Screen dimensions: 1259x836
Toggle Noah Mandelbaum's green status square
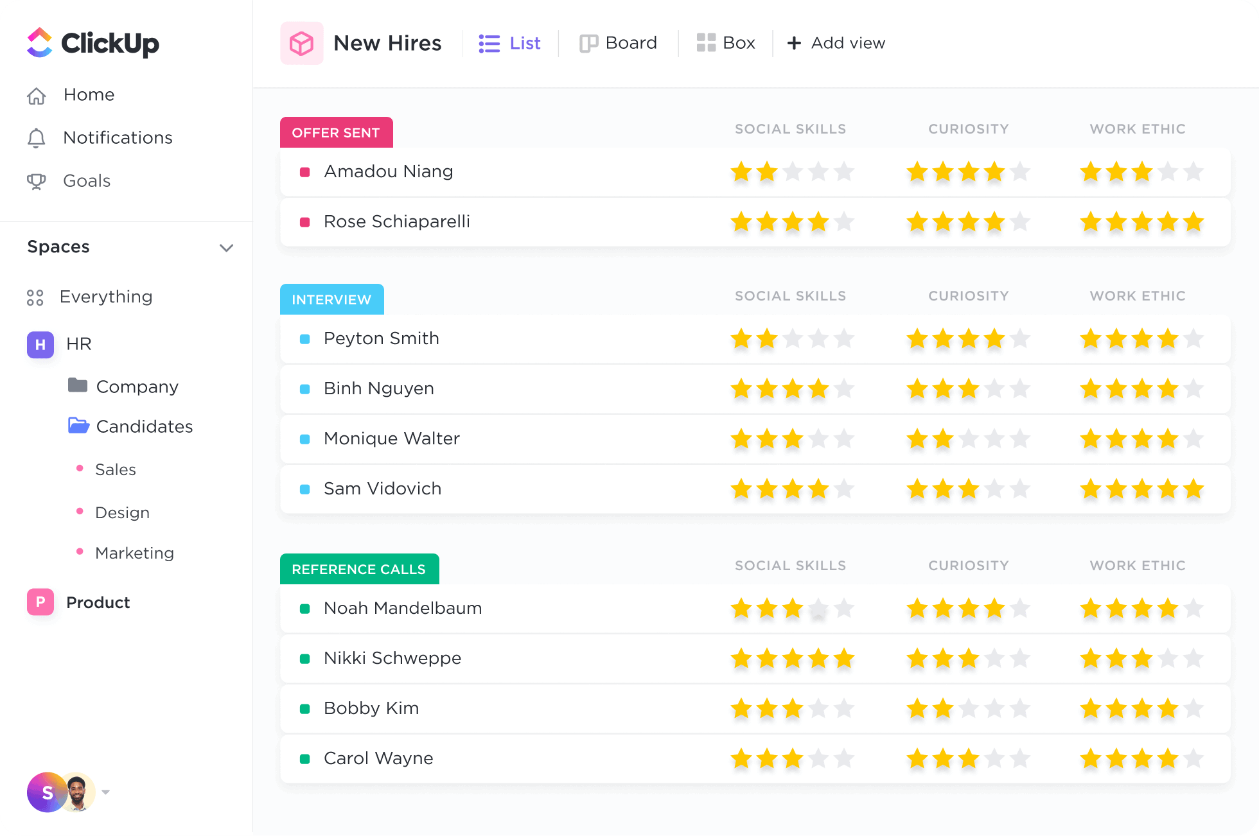[305, 609]
